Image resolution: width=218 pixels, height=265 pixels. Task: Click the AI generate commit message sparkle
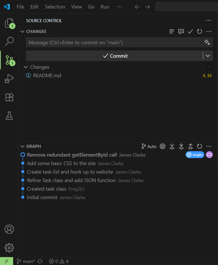207,42
